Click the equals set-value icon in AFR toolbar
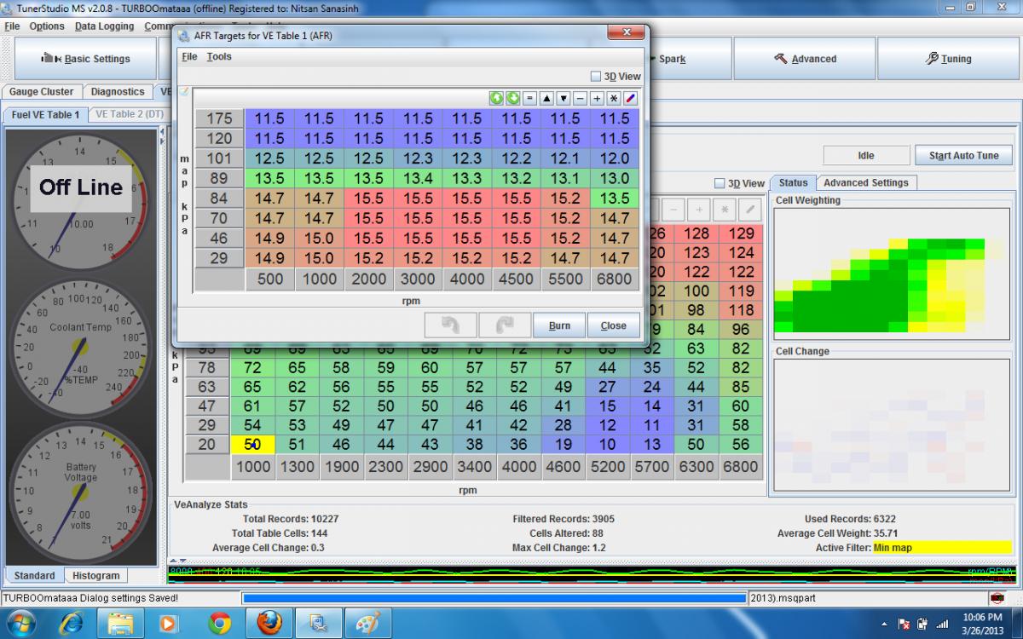This screenshot has height=639, width=1023. 529,98
